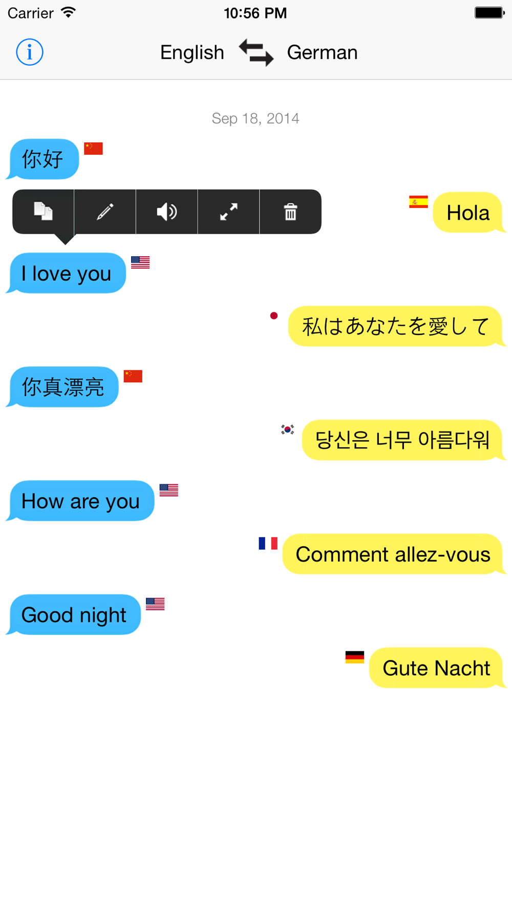Choose source language English
This screenshot has height=911, width=512.
coord(192,52)
